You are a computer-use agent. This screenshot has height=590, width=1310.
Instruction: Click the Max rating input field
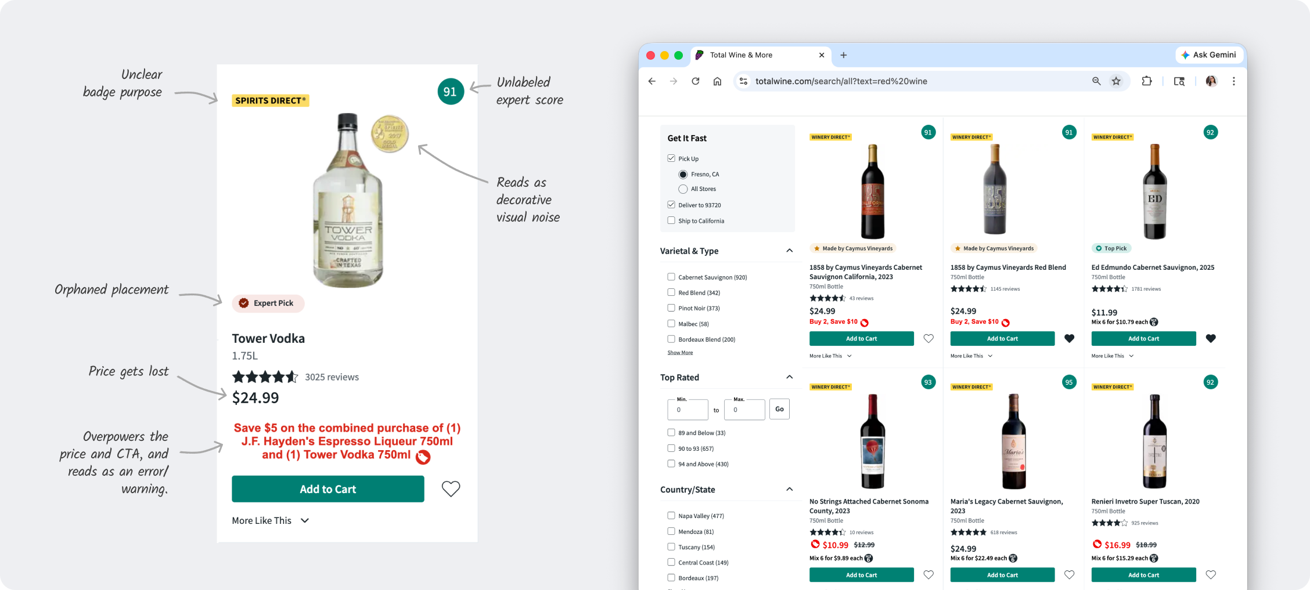pyautogui.click(x=744, y=410)
